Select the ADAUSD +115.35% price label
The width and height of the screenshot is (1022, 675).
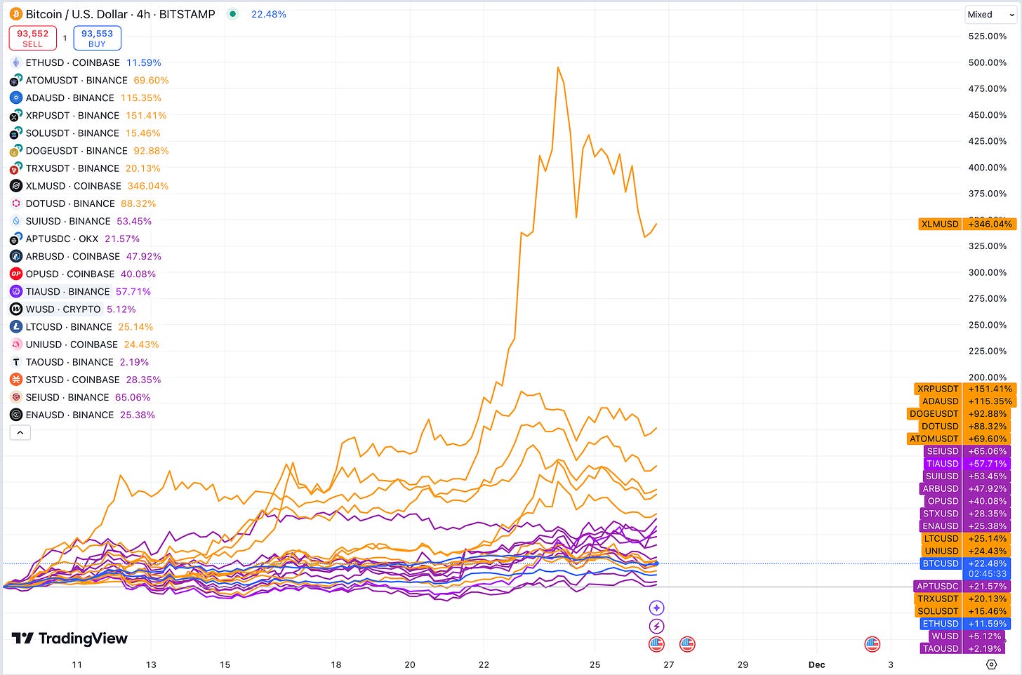tap(967, 401)
